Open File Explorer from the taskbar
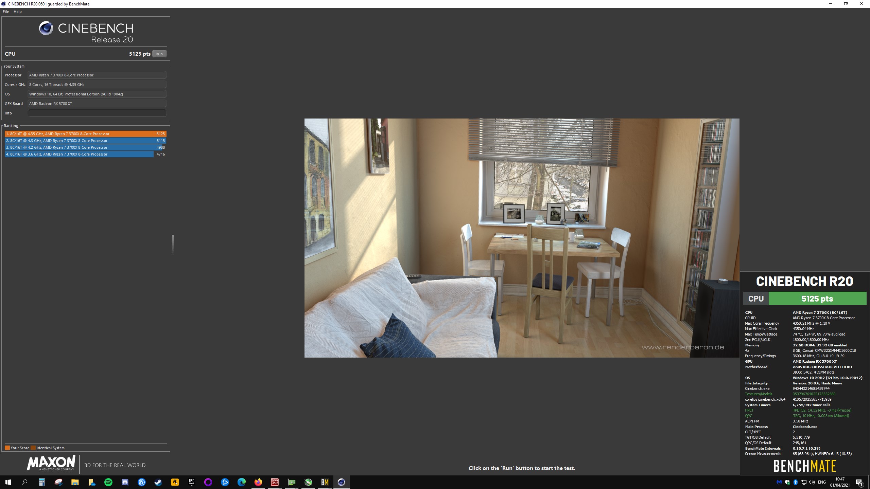This screenshot has height=489, width=870. click(x=75, y=482)
